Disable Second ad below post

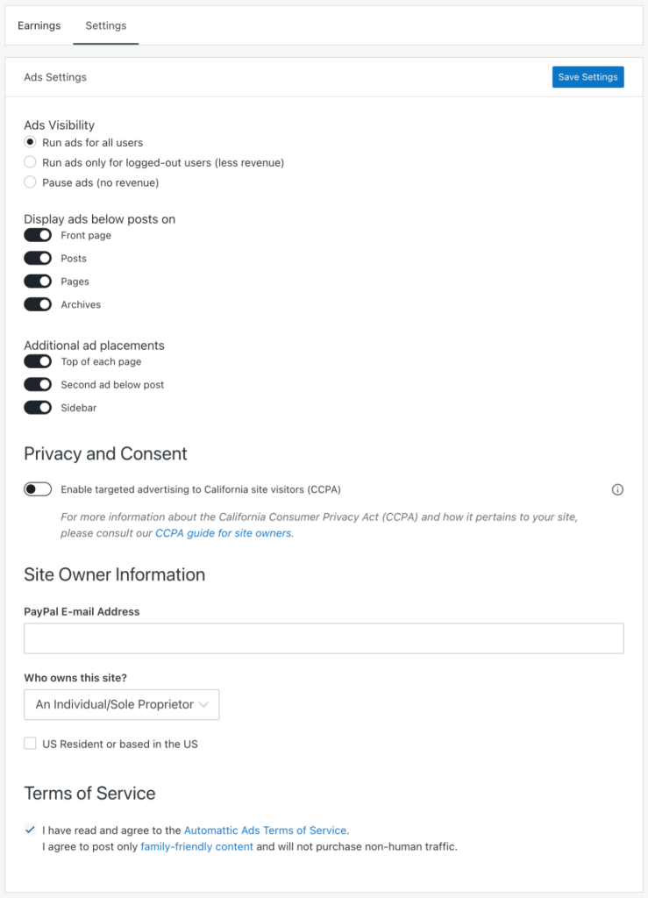tap(38, 384)
